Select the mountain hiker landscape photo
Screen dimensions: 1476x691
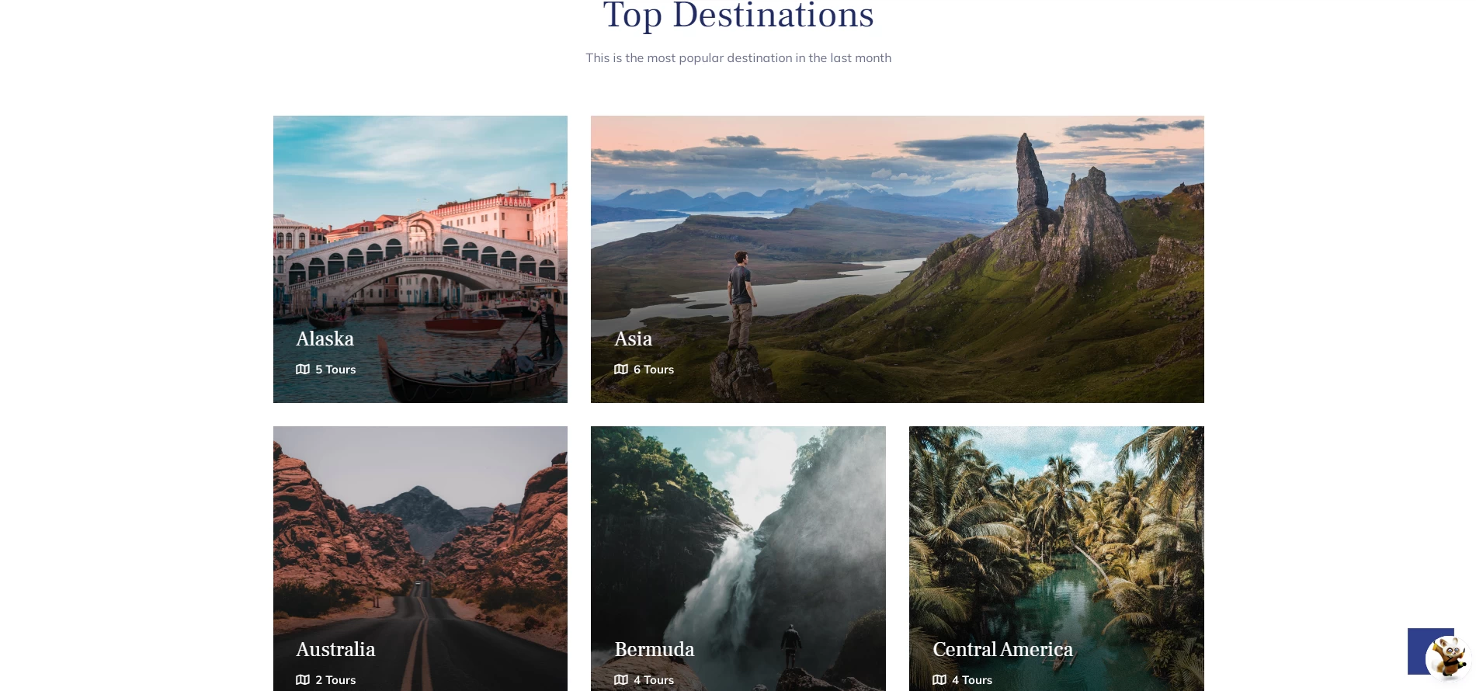click(x=898, y=259)
